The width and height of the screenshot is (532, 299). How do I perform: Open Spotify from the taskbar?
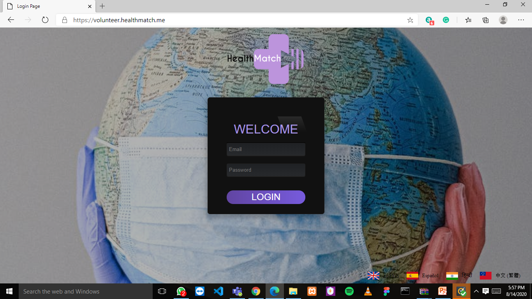[x=349, y=291]
